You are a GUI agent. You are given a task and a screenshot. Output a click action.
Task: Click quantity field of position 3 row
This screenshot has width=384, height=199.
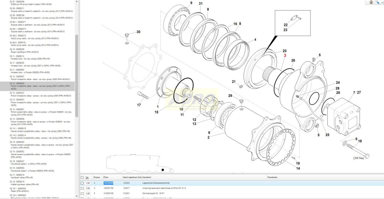[88, 183]
